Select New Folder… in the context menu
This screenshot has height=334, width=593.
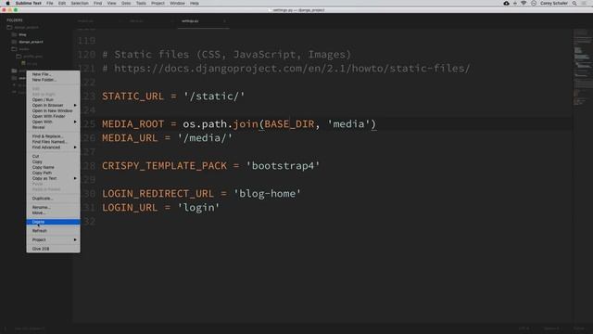point(53,80)
